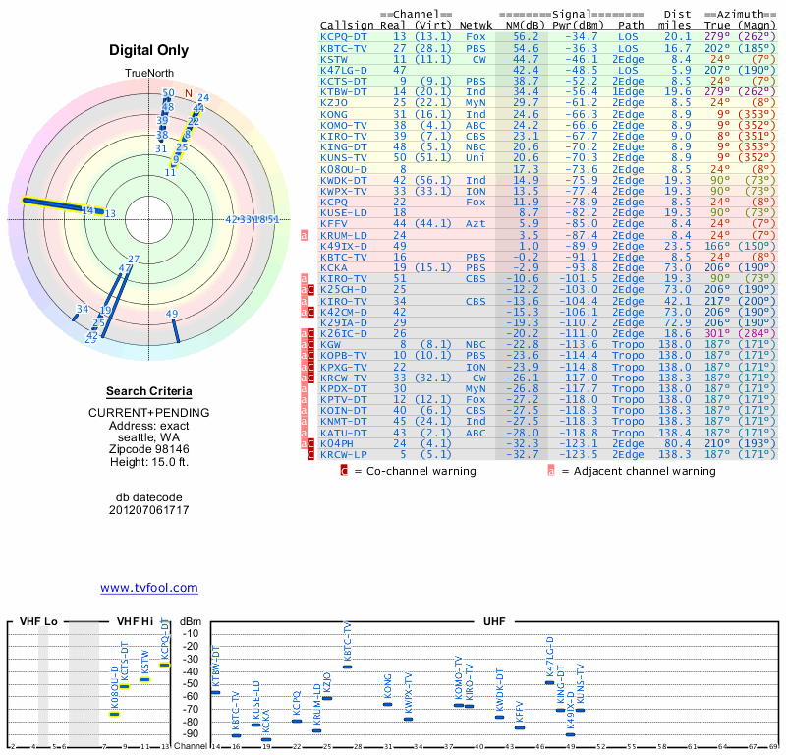
Task: Select the KONG marker in UHF chart
Action: point(387,704)
